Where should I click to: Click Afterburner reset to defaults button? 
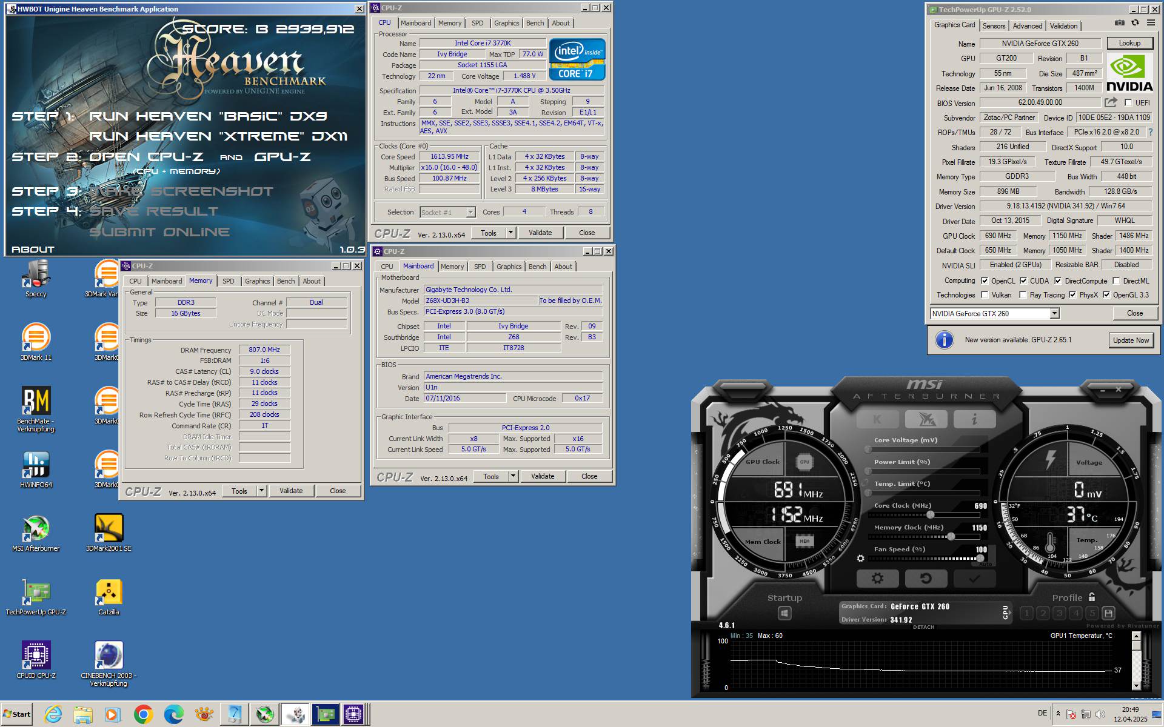click(x=926, y=579)
